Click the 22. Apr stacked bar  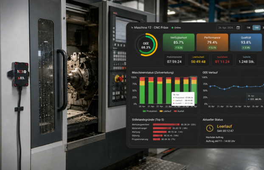click(160, 91)
